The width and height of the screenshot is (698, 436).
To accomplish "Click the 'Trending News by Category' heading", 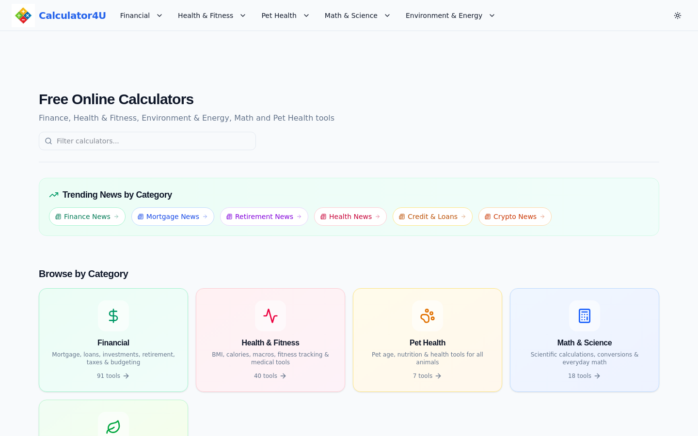I will (x=117, y=195).
